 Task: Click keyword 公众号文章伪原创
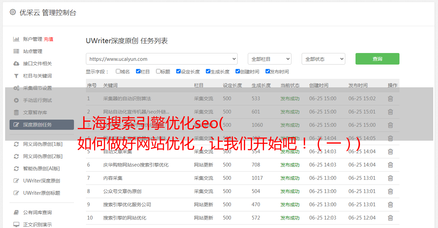122,191
